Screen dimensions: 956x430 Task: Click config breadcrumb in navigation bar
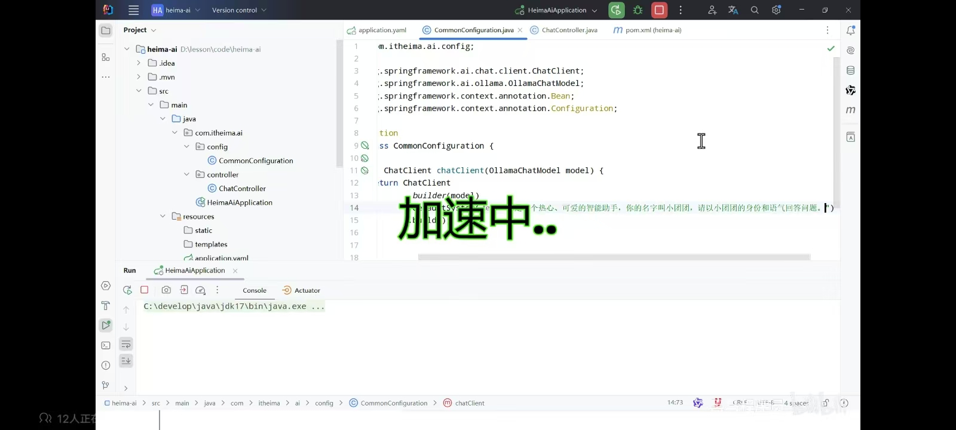pyautogui.click(x=324, y=403)
